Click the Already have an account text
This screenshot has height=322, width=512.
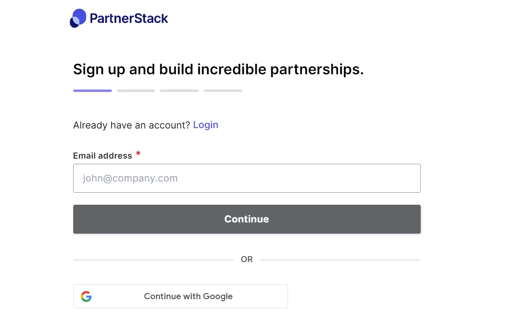[131, 125]
